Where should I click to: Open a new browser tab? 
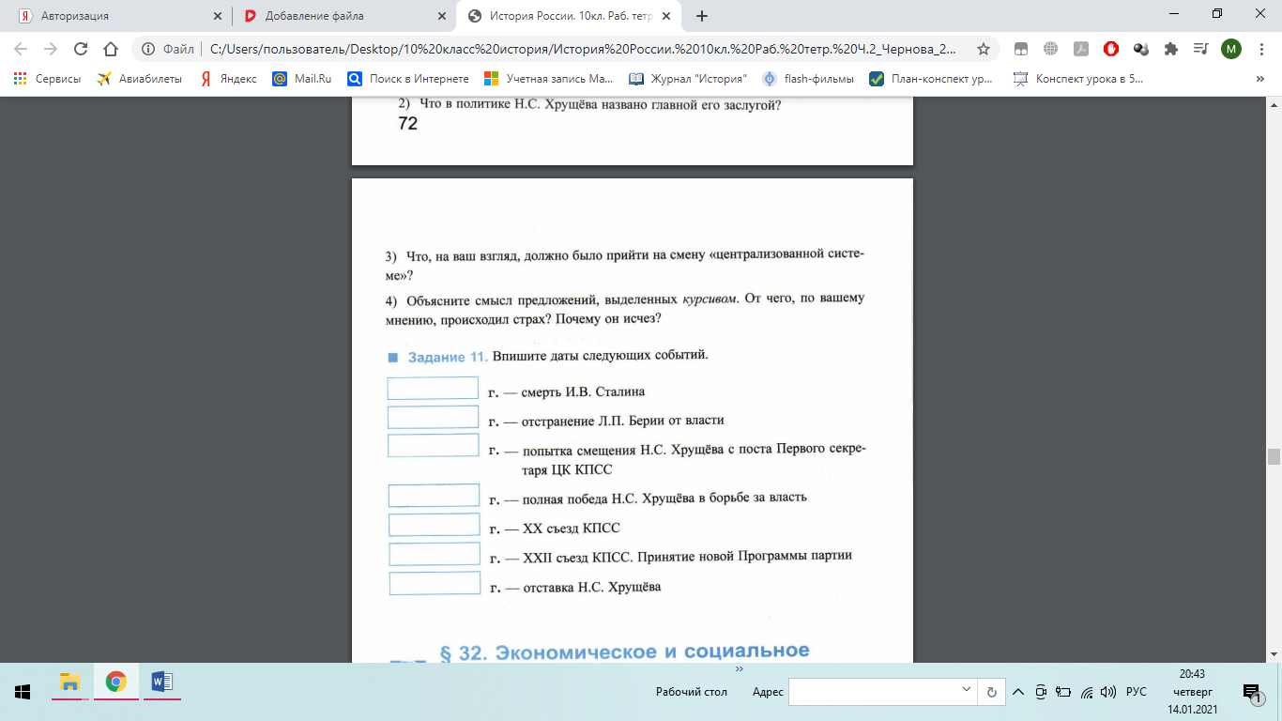click(702, 16)
